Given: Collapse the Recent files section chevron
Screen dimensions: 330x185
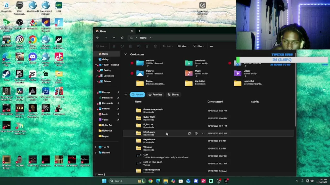Looking at the screenshot, I should pyautogui.click(x=126, y=95).
